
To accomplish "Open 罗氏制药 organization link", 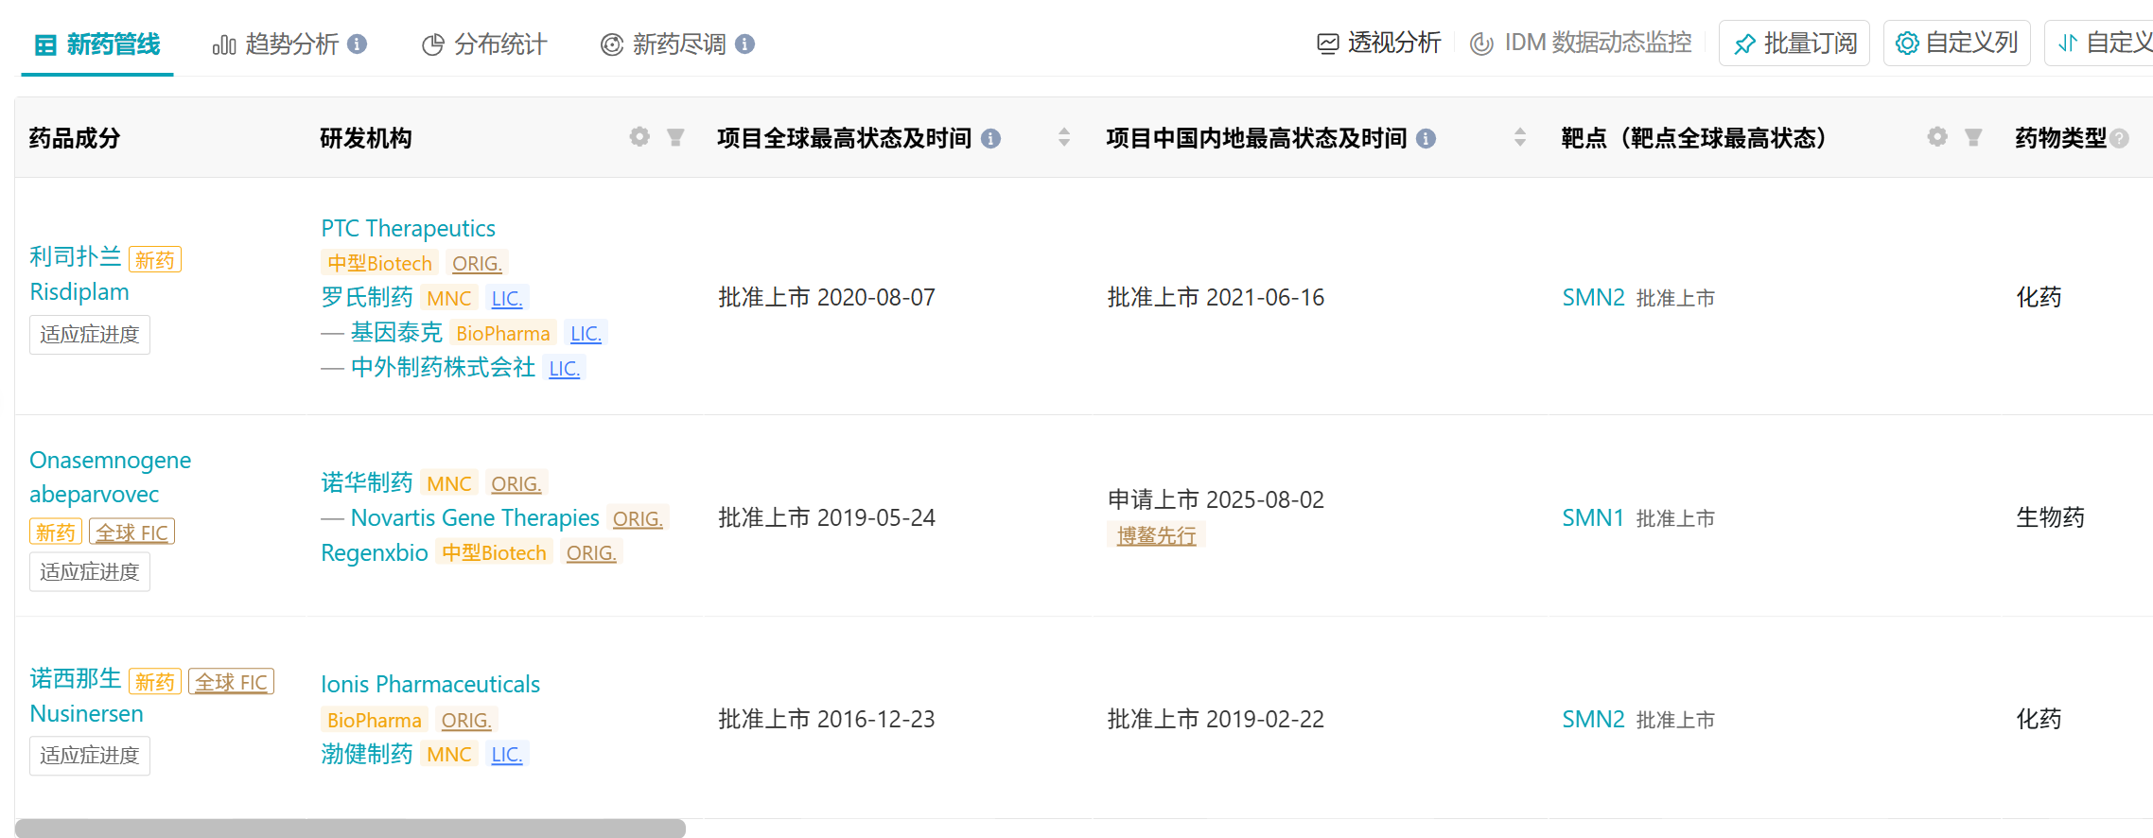I will point(367,298).
